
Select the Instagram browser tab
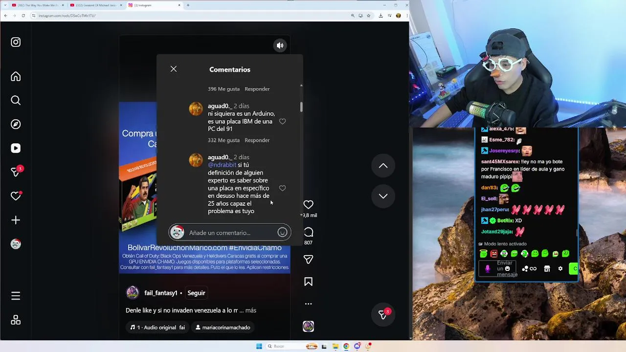[x=154, y=5]
